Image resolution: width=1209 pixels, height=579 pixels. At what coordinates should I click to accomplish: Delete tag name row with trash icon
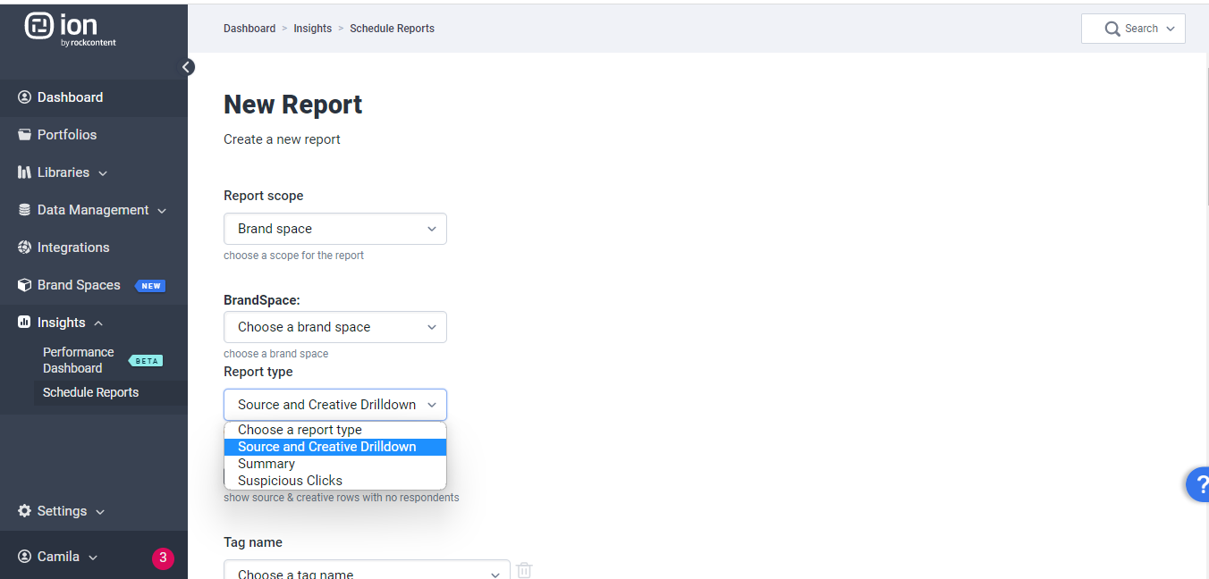pos(525,570)
